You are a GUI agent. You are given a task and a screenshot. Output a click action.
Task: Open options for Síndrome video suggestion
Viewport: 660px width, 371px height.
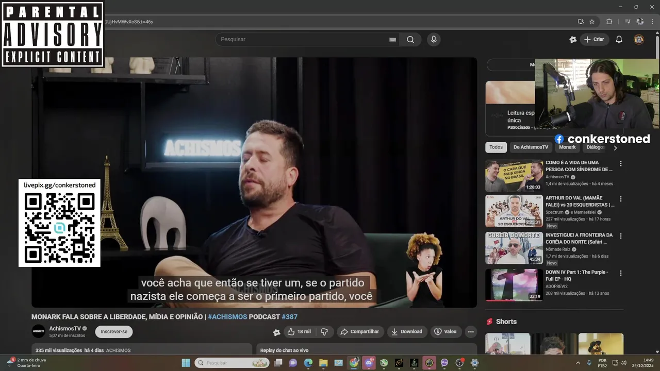(x=621, y=164)
